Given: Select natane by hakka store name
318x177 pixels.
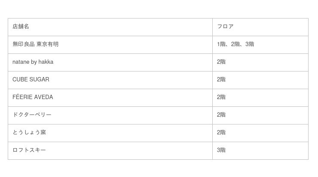Looking at the screenshot, I should [x=33, y=62].
